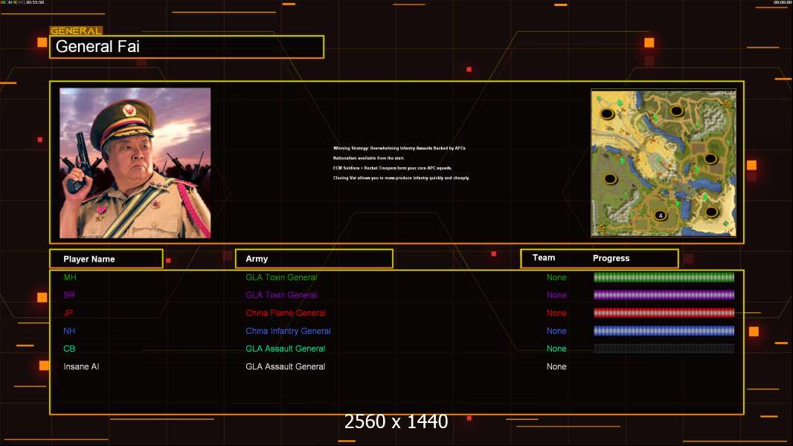Screen dimensions: 793x446
Task: Click the 00:00:00 timer in the corner
Action: point(782,2)
